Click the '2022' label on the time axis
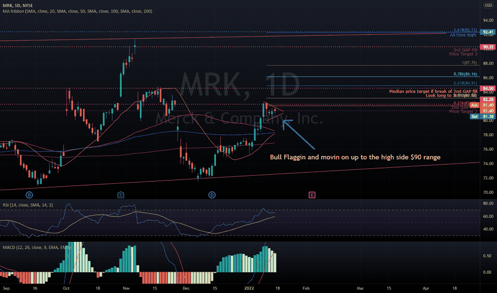This screenshot has height=293, width=497. point(249,288)
